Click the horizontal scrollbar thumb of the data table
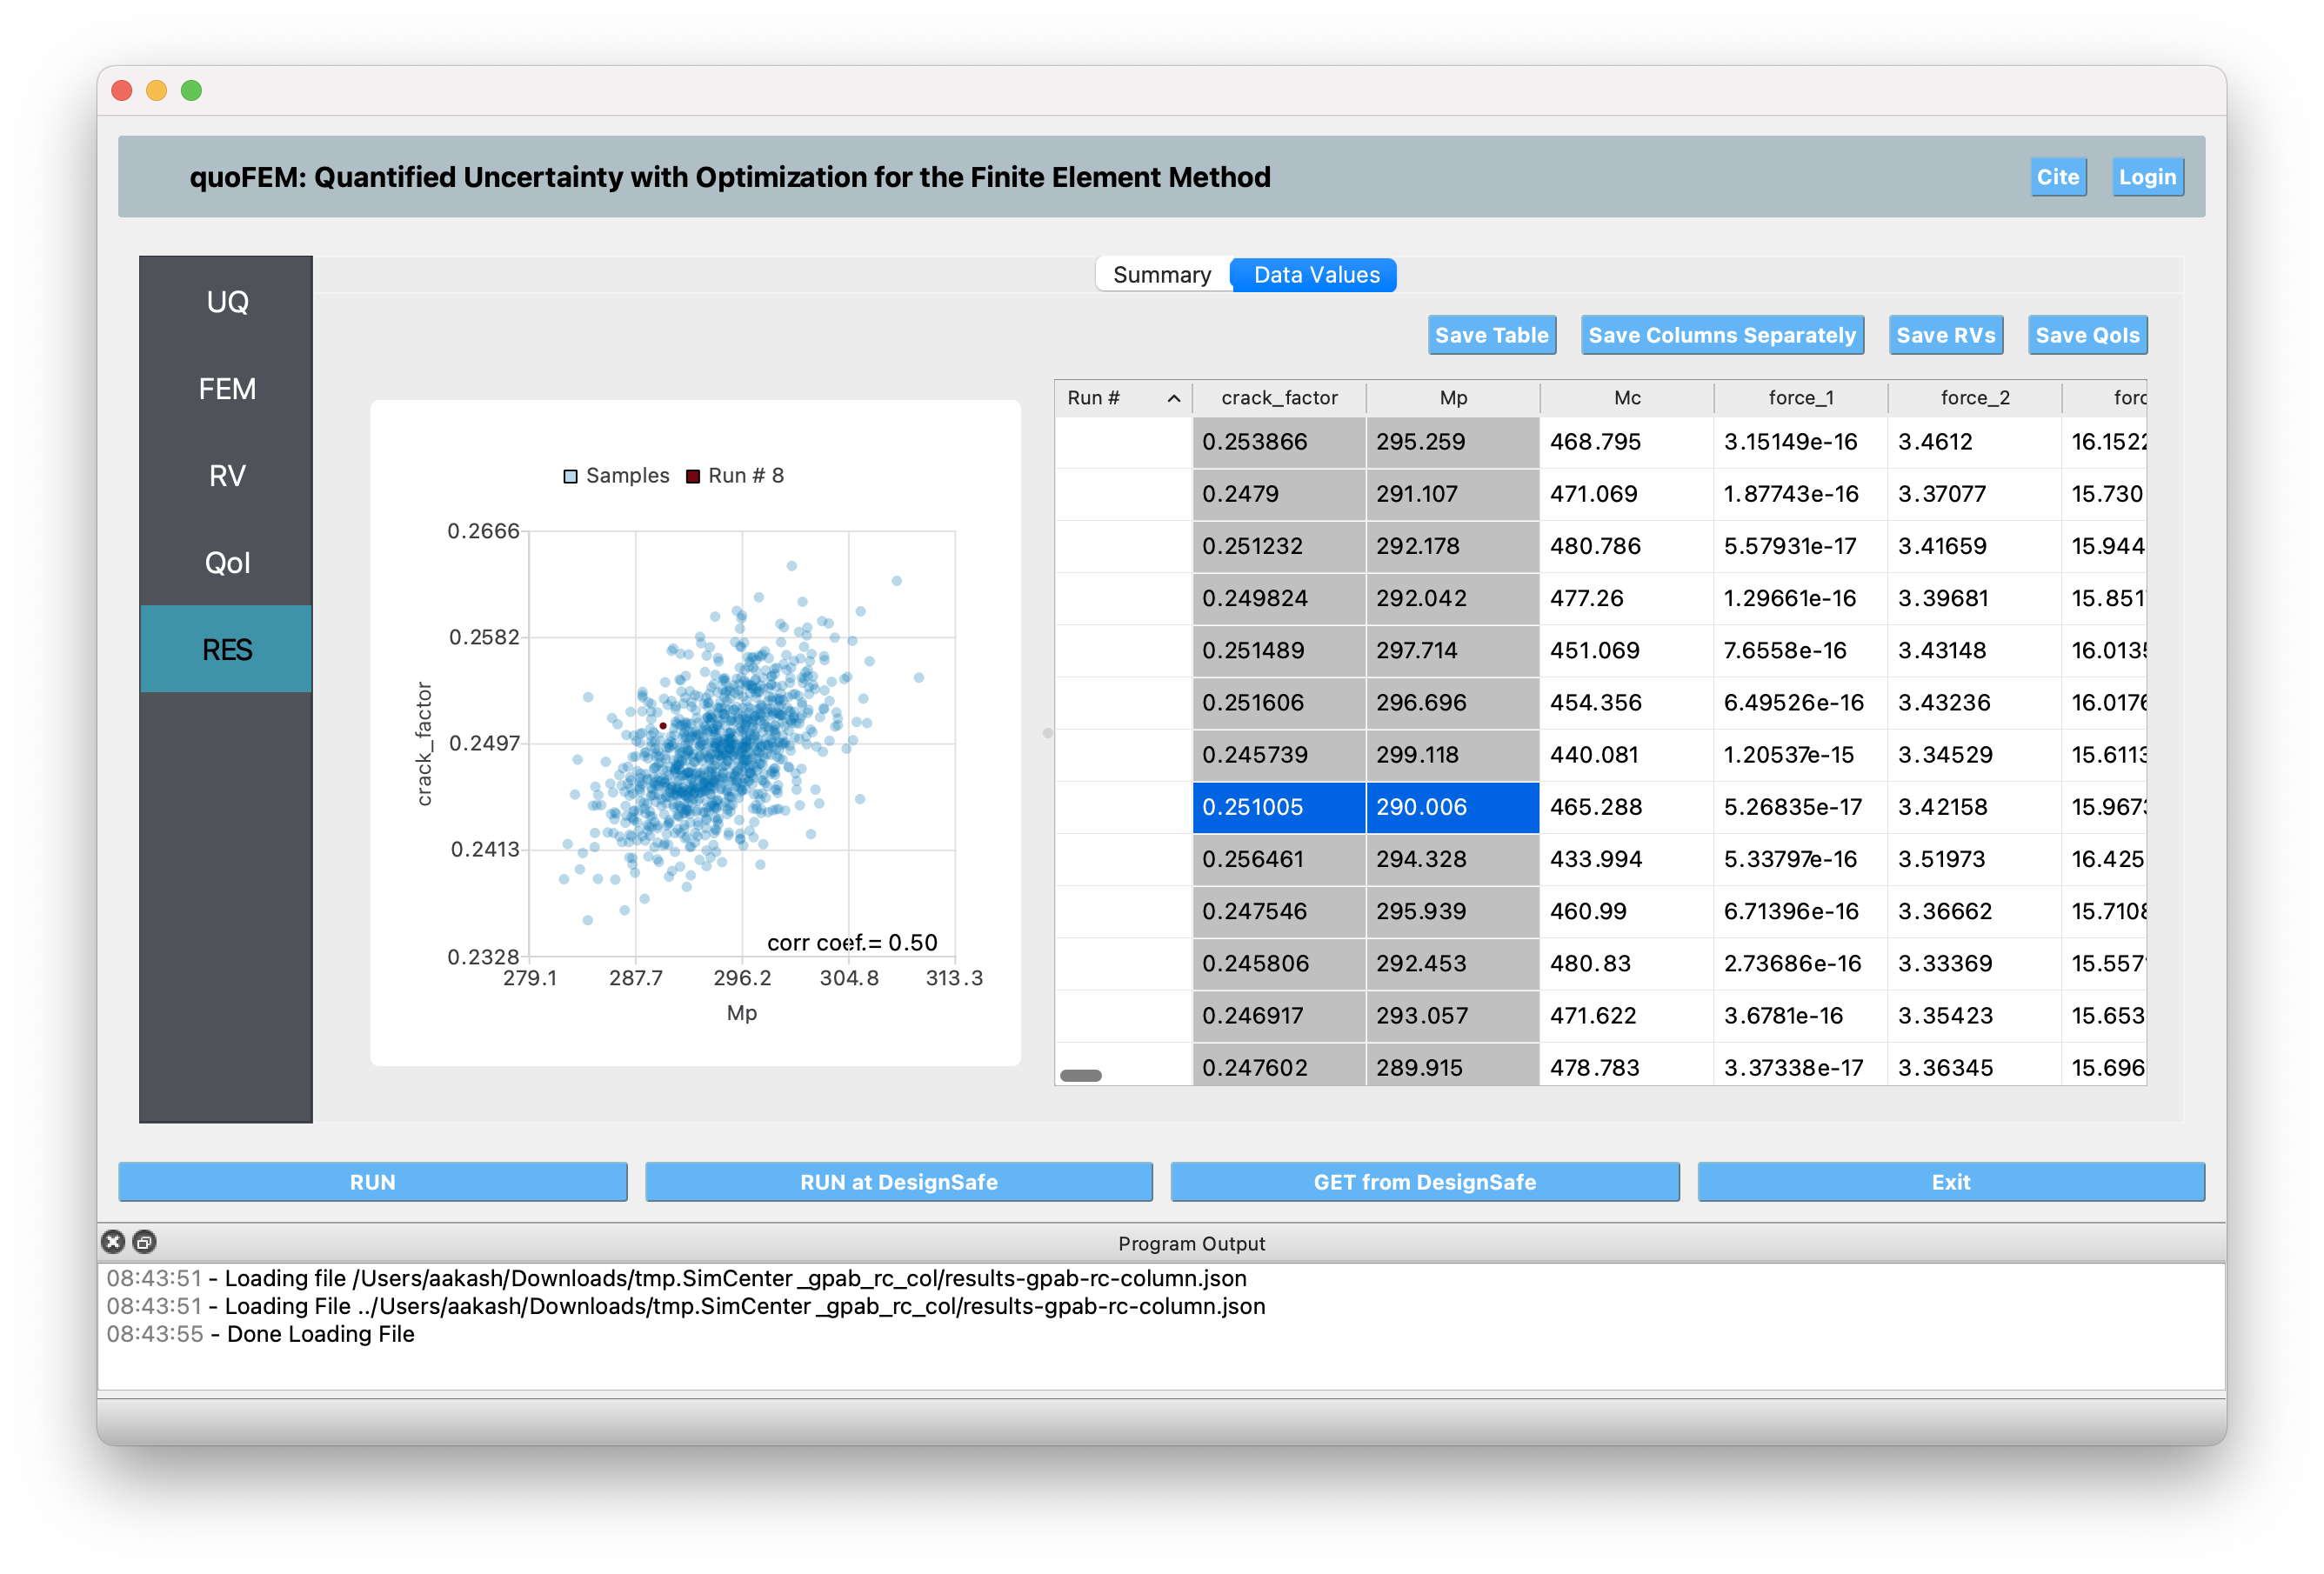Image resolution: width=2324 pixels, height=1574 pixels. [1080, 1075]
